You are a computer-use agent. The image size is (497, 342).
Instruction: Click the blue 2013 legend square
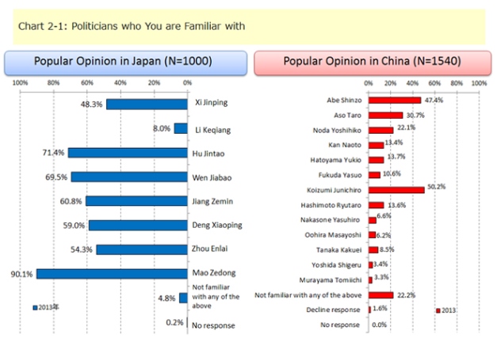pos(35,307)
